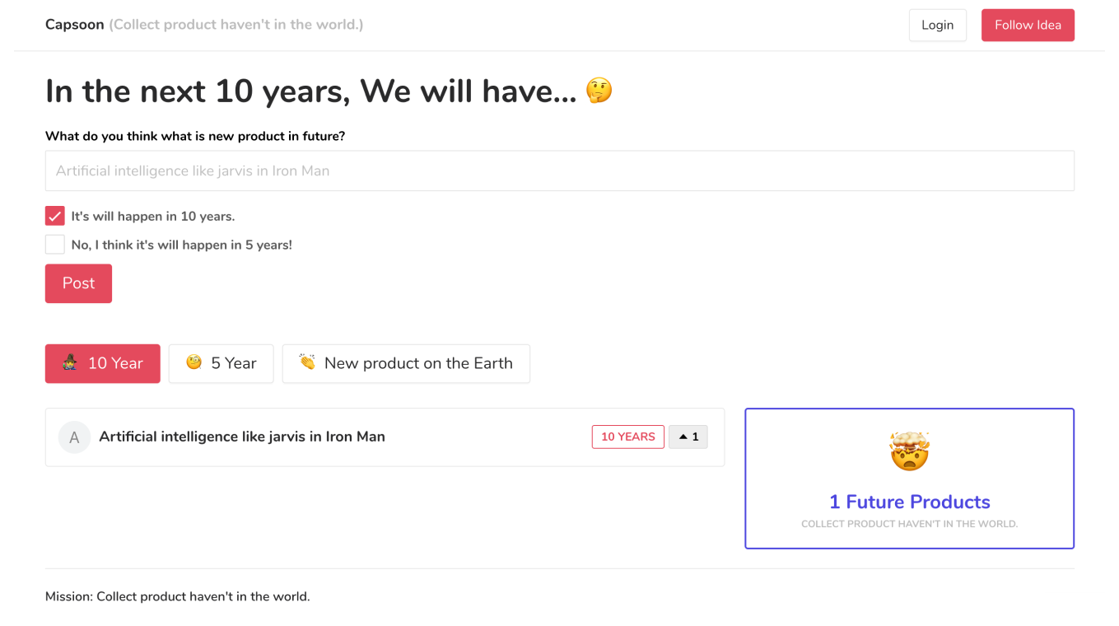Open the 1 Future Products link
Viewport: 1119px width, 626px height.
click(x=909, y=502)
